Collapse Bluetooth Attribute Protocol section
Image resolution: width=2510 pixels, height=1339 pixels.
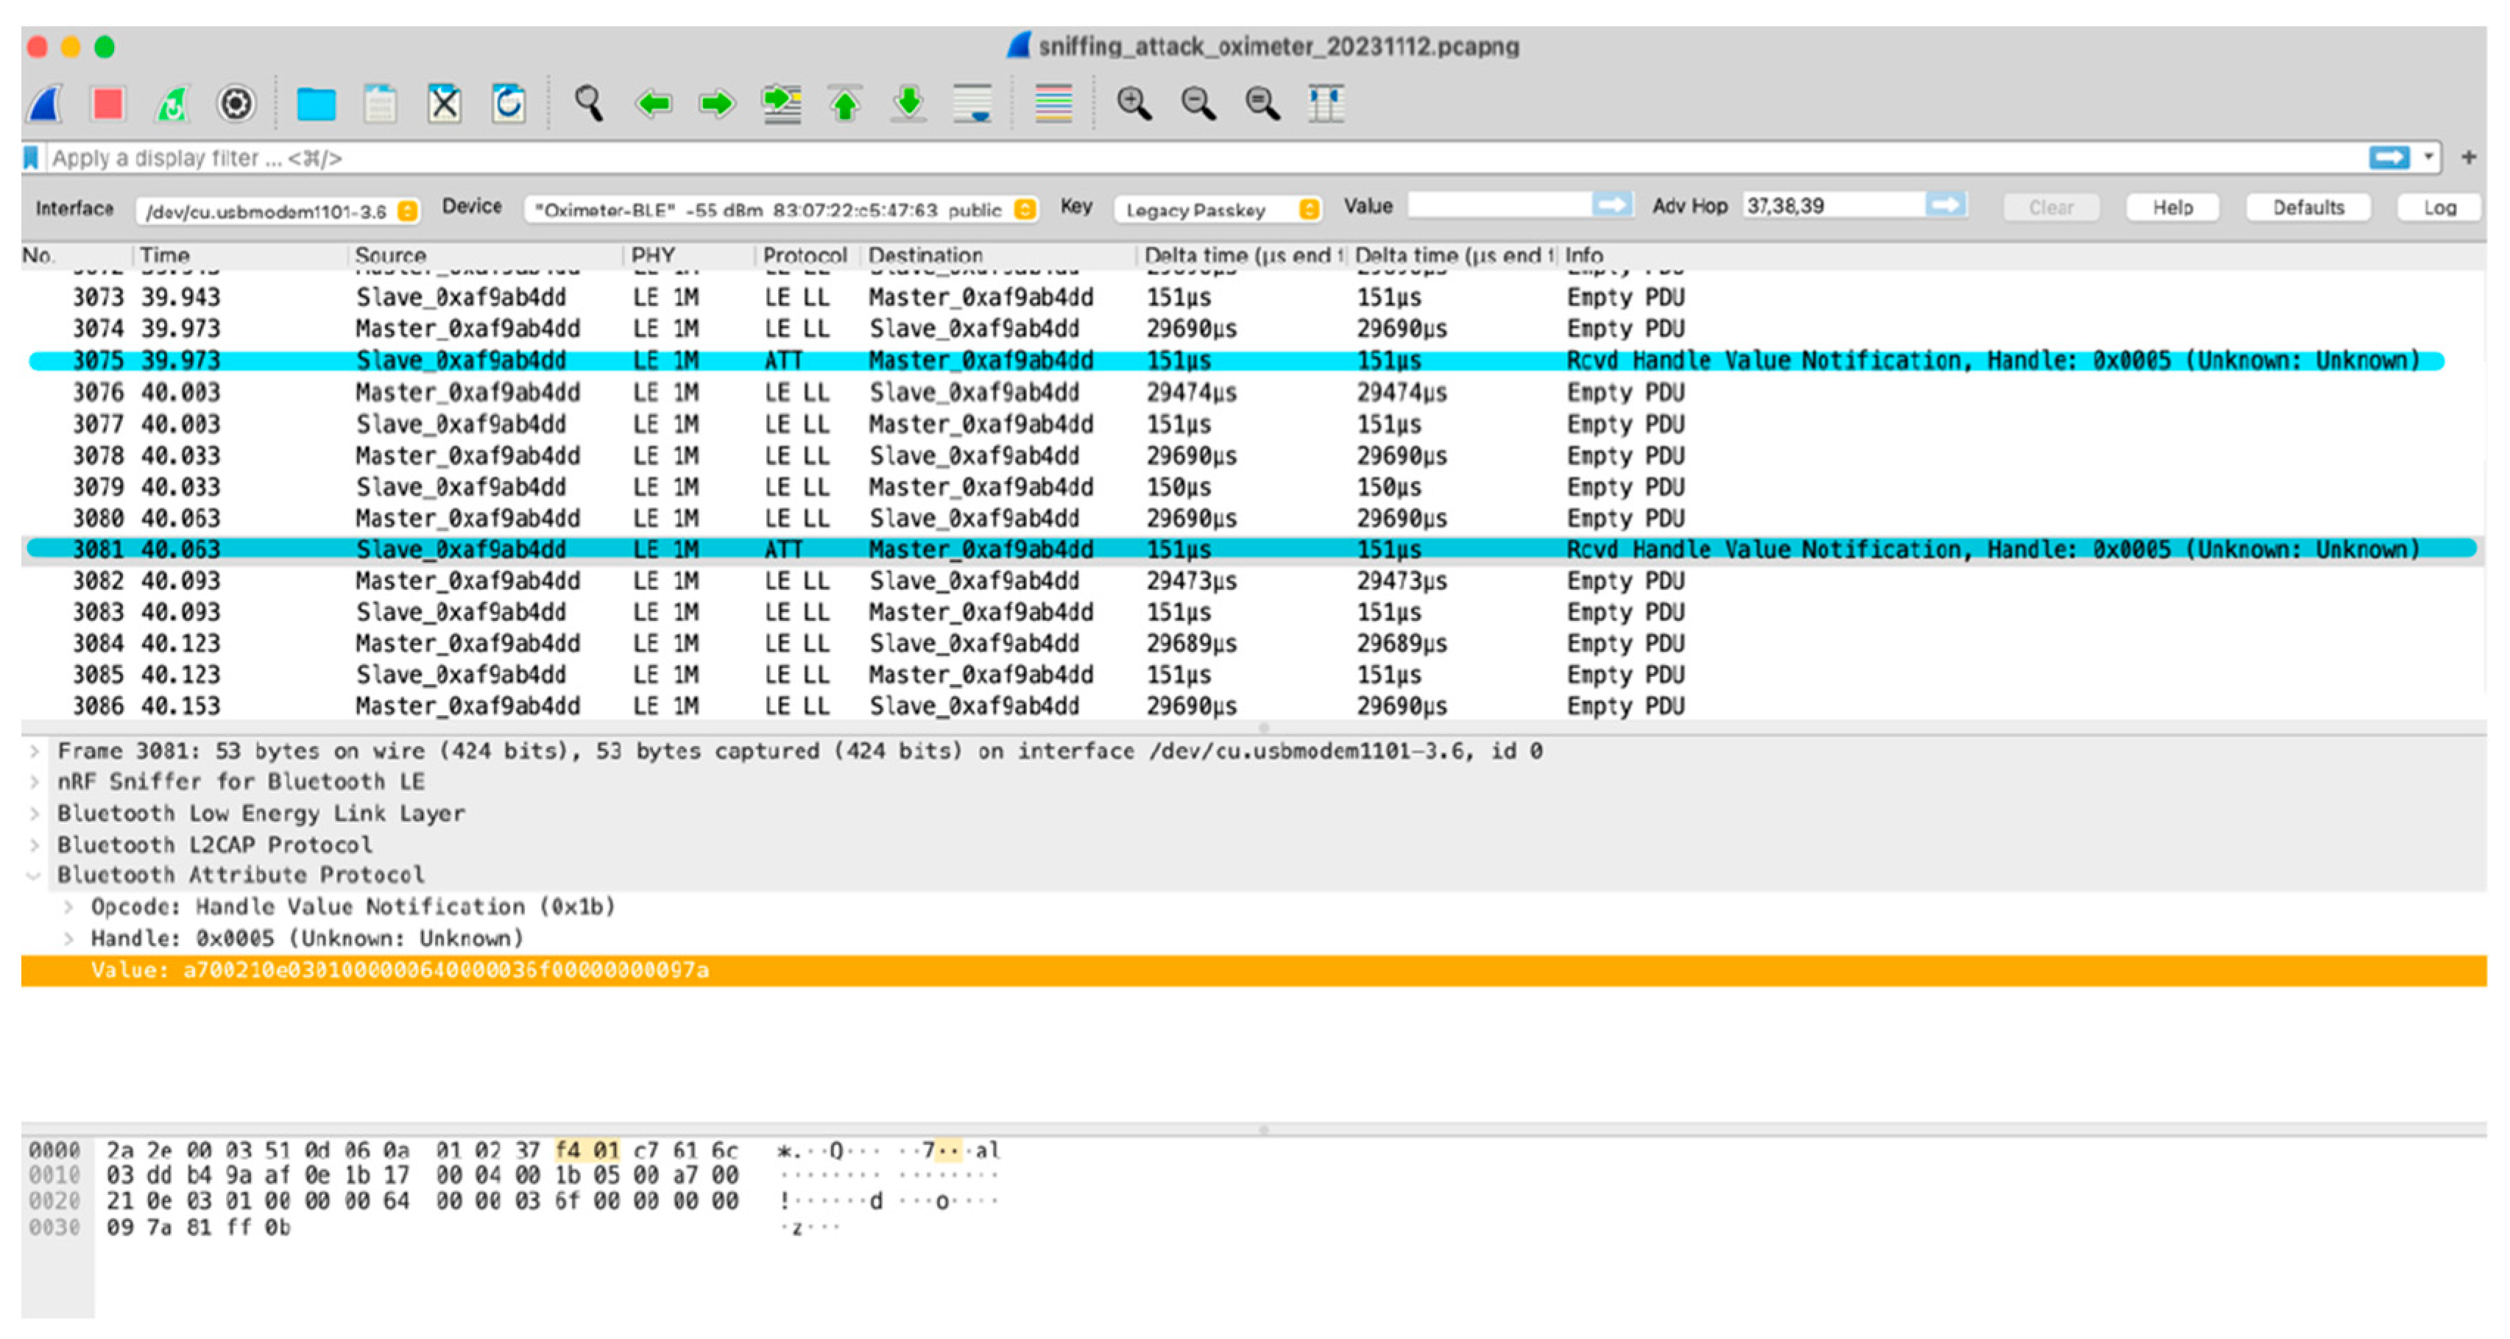coord(34,876)
